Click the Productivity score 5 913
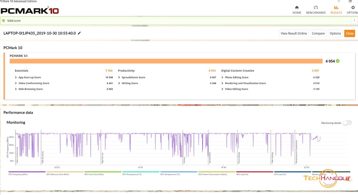 pos(212,71)
